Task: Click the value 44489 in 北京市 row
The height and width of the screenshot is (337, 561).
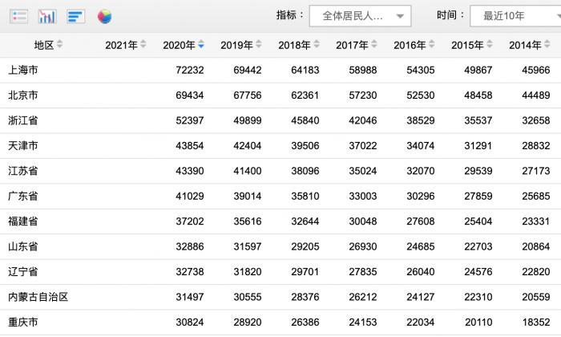Action: [x=536, y=95]
